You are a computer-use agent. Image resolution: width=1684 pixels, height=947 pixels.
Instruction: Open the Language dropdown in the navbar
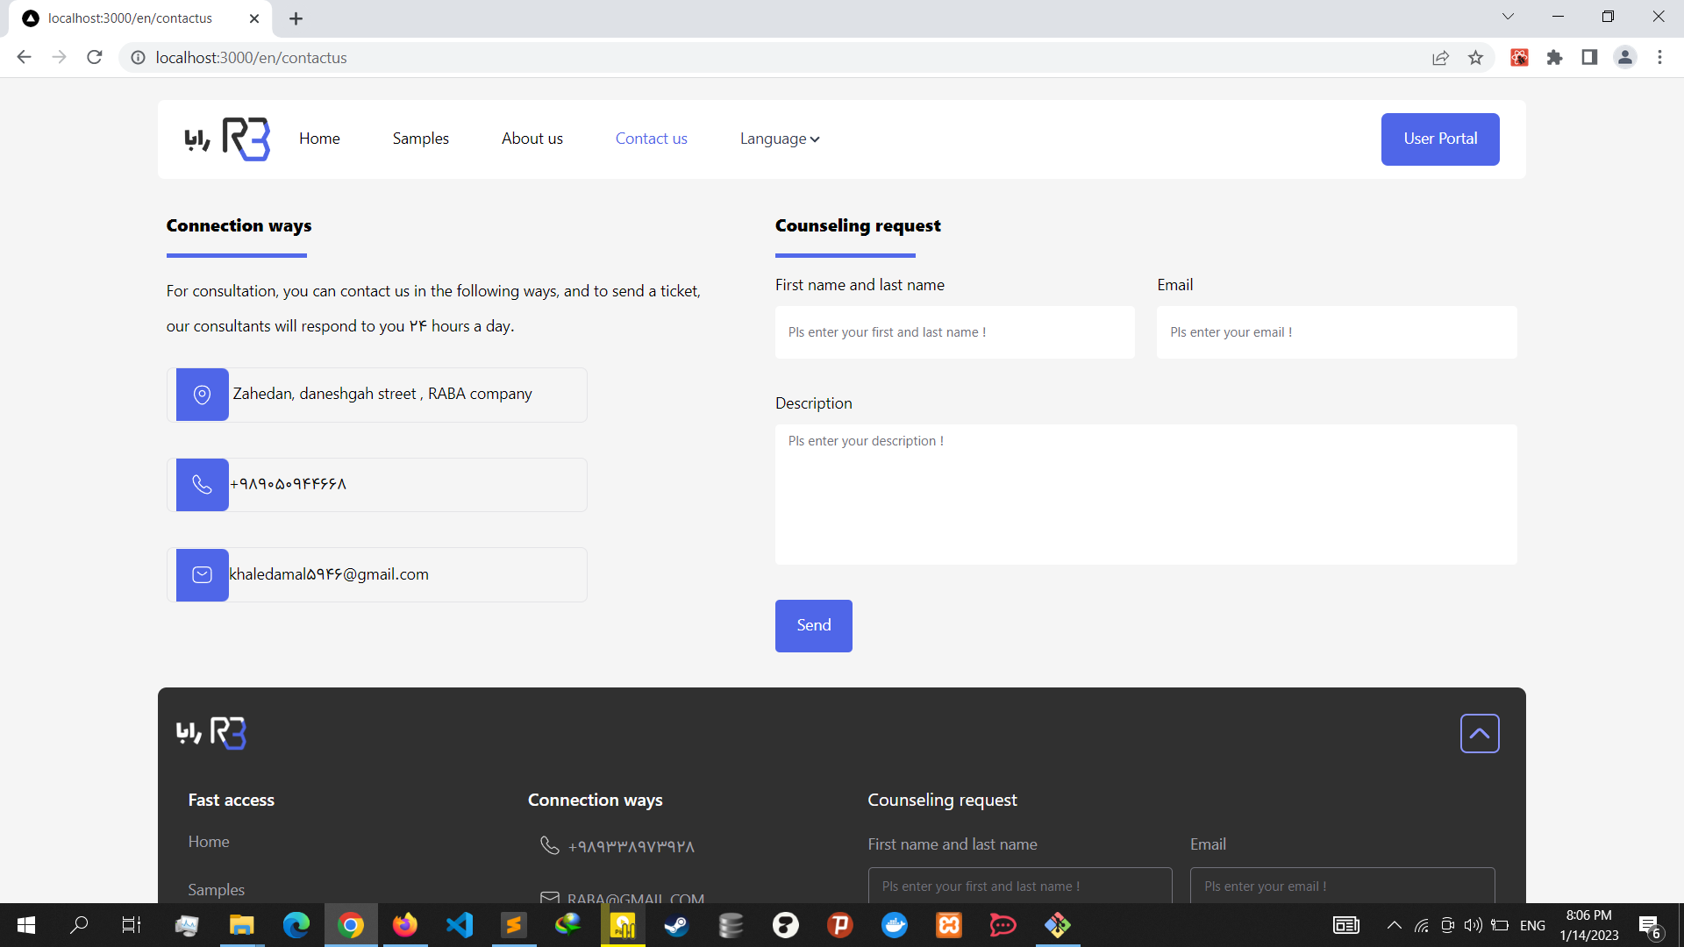(779, 139)
